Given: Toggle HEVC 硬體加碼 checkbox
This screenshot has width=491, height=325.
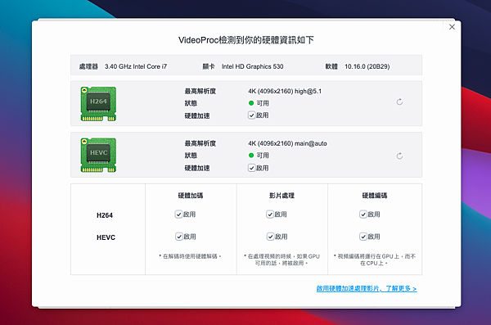Looking at the screenshot, I should click(178, 237).
